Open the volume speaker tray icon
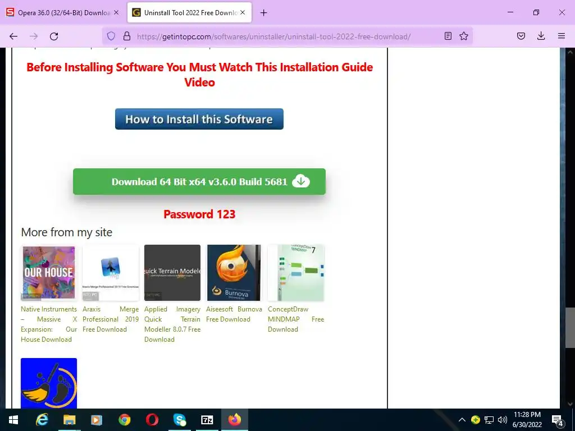This screenshot has width=575, height=431. click(x=503, y=420)
